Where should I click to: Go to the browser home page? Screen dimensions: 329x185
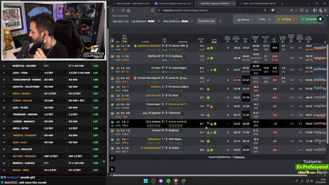click(x=128, y=10)
